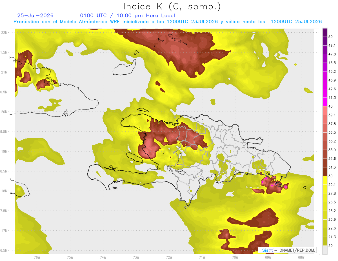The height and width of the screenshot is (261, 338).
Task: Click the colorbar value '27.8'
Action: [332, 193]
